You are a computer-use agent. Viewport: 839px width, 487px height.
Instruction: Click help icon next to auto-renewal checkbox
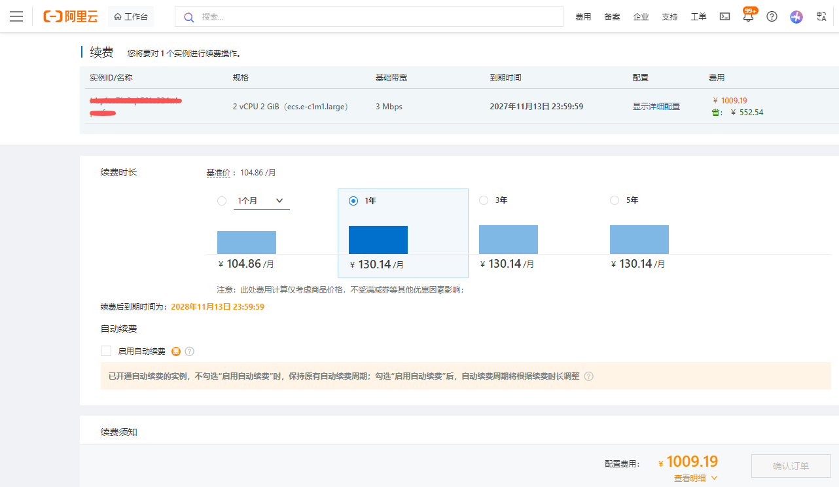190,352
